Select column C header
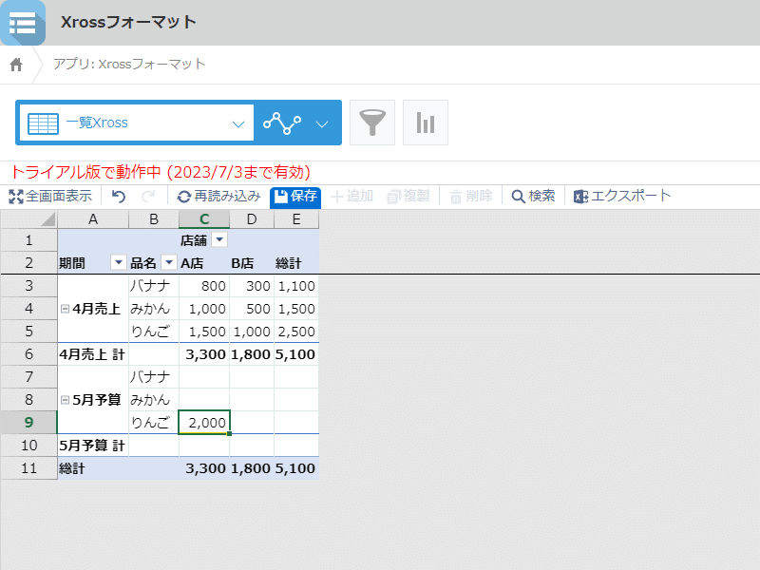Screen dimensions: 760x570 click(204, 219)
